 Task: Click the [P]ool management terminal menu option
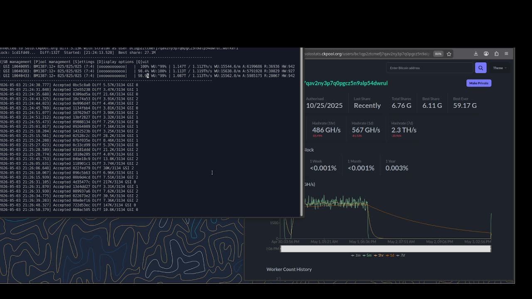[52, 62]
